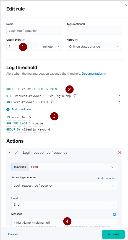Delete the request.keyword condition via trash icon
This screenshot has width=128, height=240.
[75, 96]
